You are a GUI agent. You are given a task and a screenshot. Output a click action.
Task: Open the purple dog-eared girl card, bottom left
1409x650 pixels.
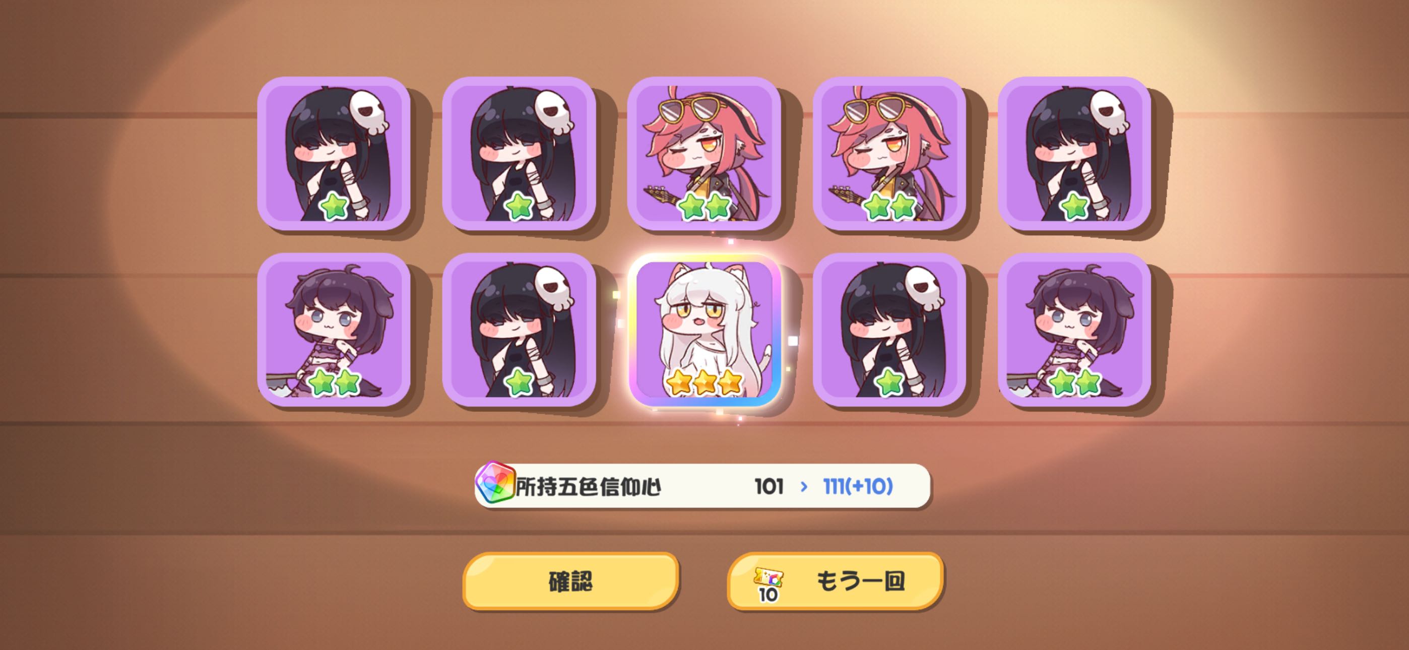pos(334,330)
